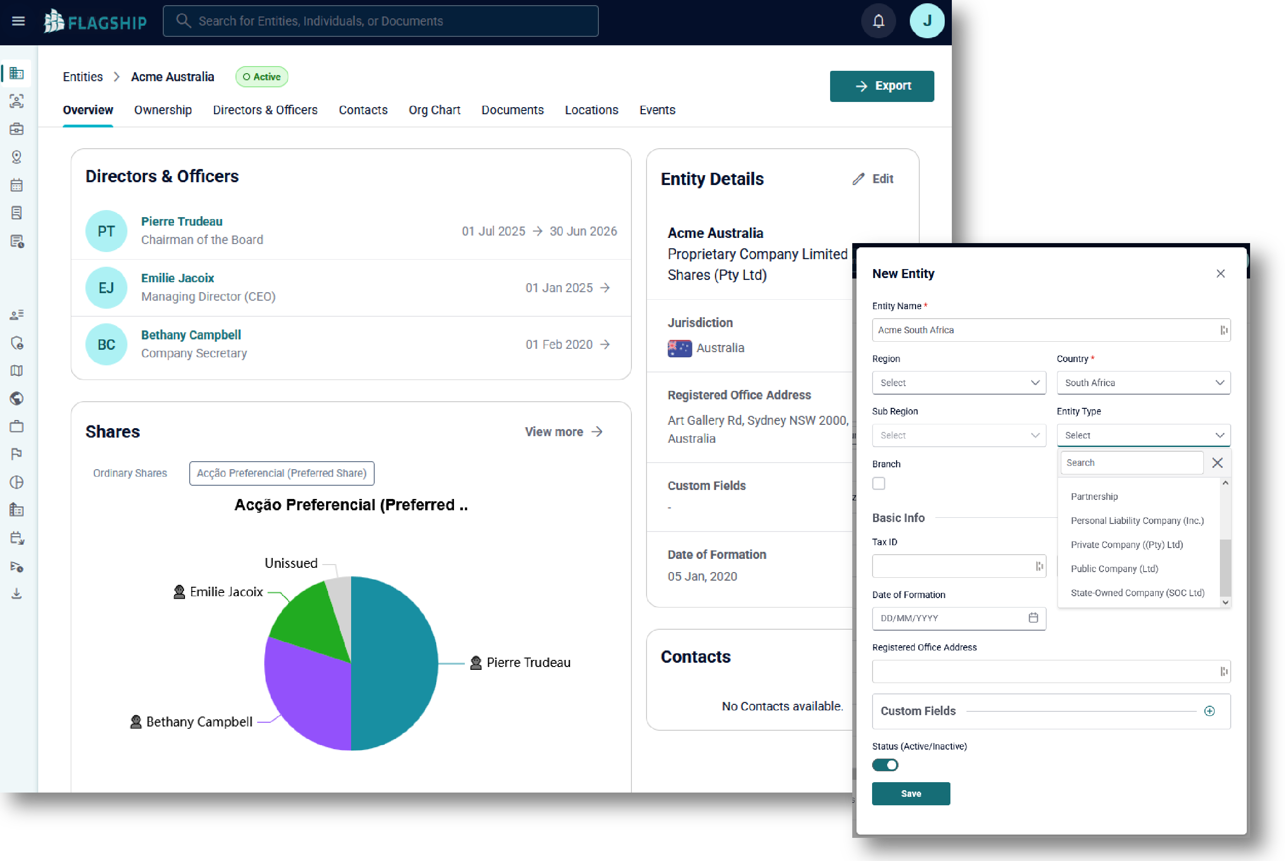Toggle the Status Active/Inactive switch
Viewport: 1285px width, 861px height.
coord(885,765)
